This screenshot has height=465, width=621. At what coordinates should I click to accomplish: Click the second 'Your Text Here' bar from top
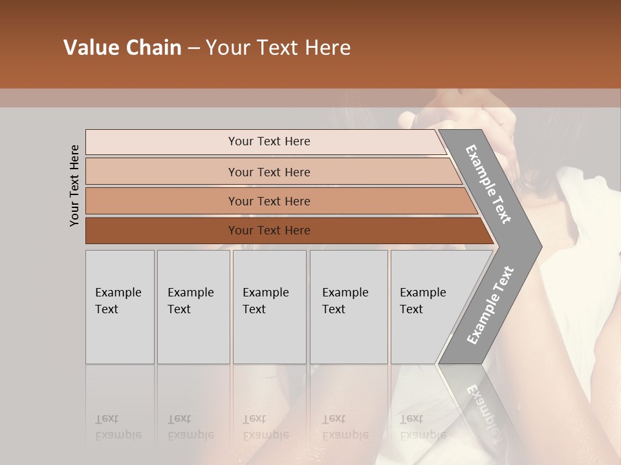tap(268, 172)
